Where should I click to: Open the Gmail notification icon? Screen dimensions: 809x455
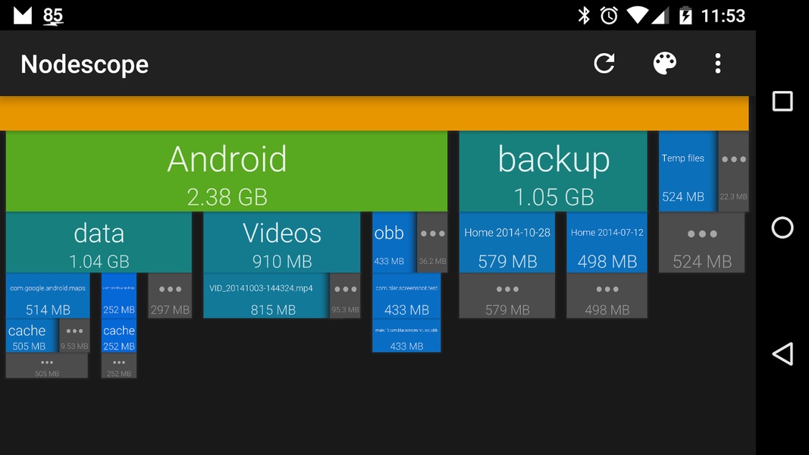pyautogui.click(x=23, y=15)
